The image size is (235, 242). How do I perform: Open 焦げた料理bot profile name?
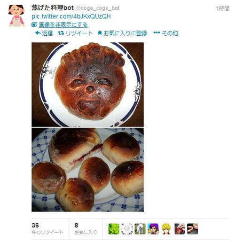click(53, 8)
